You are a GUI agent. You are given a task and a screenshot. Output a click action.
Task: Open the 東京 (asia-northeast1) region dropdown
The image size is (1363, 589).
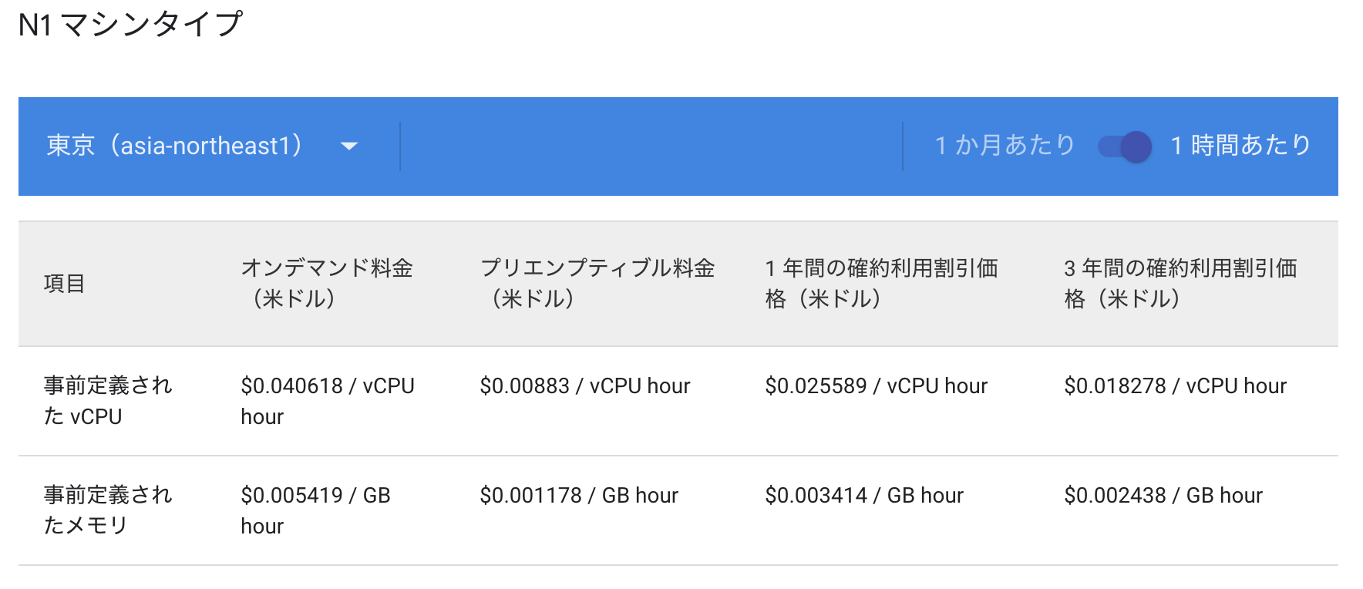(203, 146)
